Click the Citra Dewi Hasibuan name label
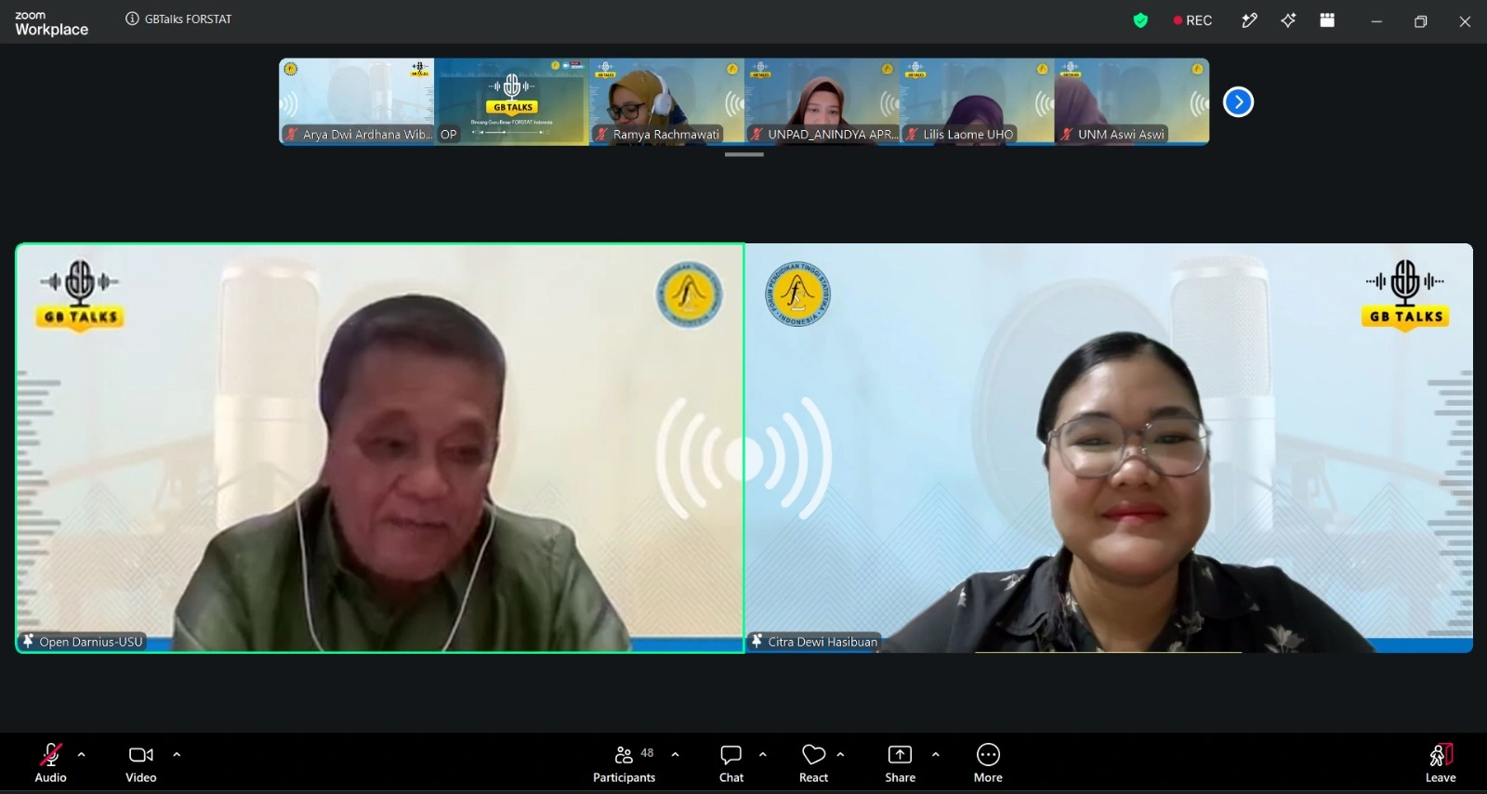This screenshot has height=794, width=1487. pyautogui.click(x=822, y=642)
